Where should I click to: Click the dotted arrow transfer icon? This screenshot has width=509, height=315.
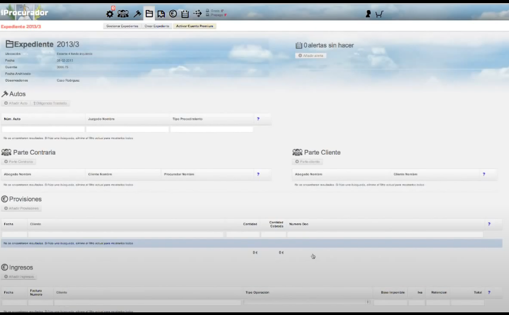coord(198,14)
